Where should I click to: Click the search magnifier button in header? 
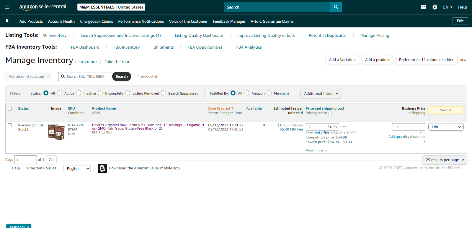click(336, 7)
